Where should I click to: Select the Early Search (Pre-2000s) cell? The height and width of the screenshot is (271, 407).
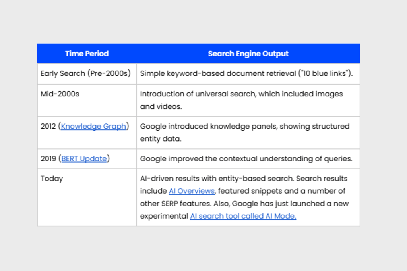pos(87,73)
